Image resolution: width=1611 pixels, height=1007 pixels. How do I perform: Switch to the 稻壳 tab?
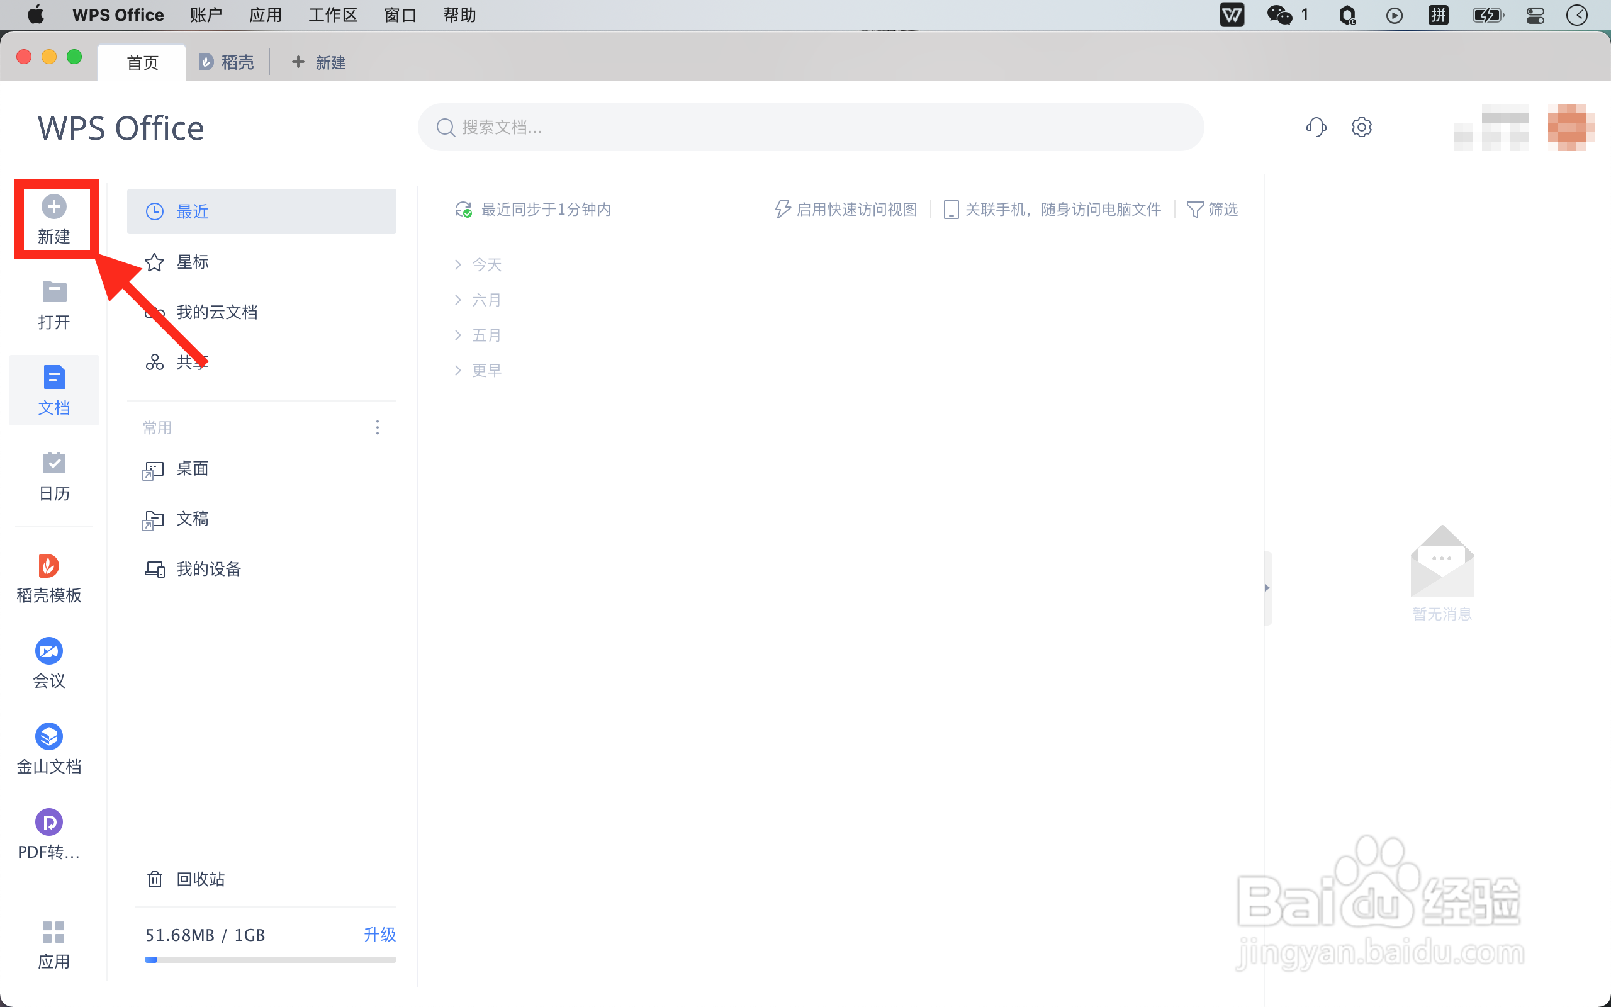pos(227,62)
